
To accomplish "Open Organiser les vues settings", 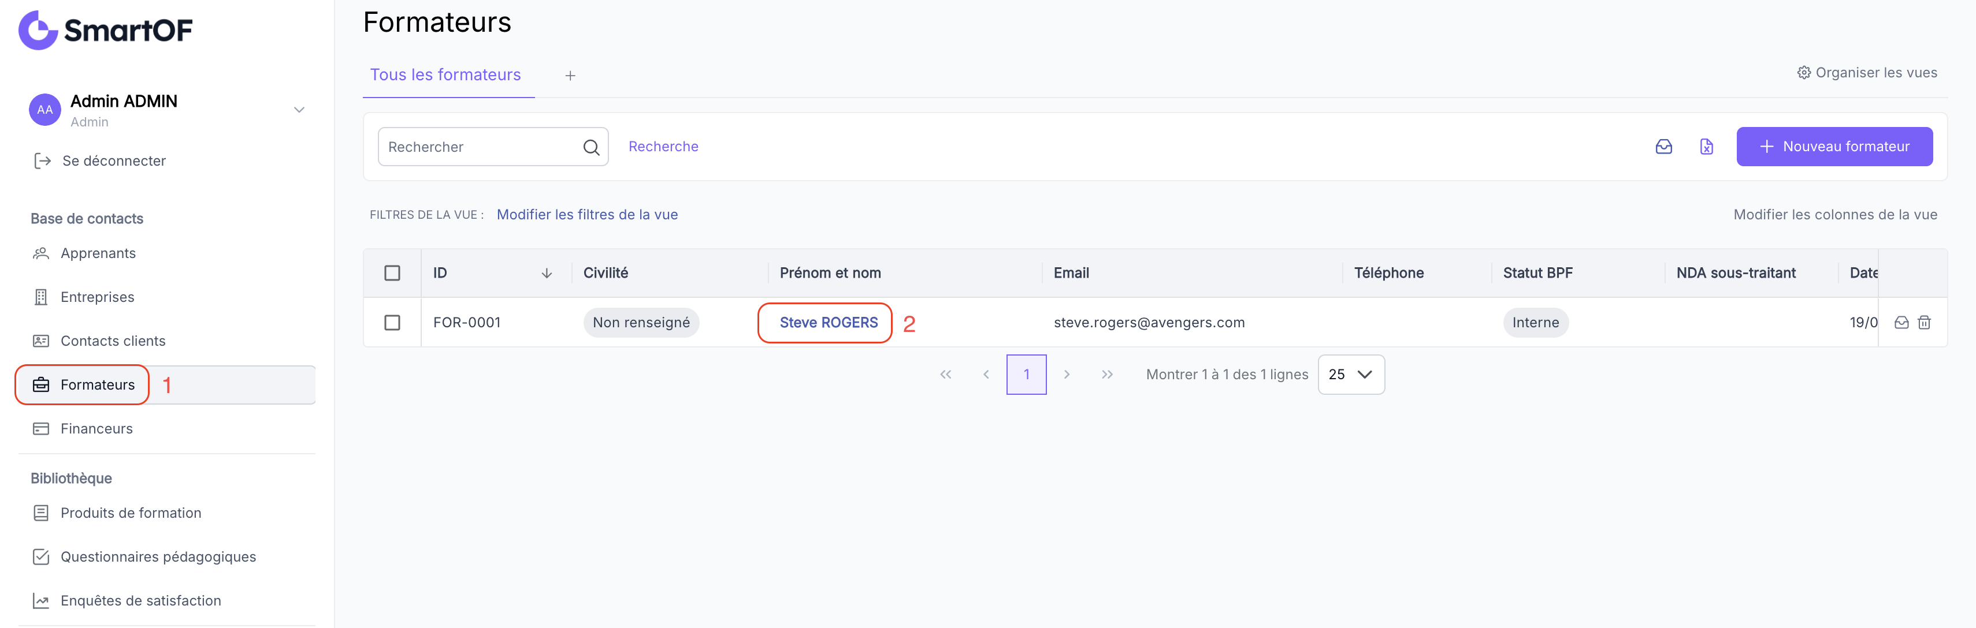I will 1866,72.
